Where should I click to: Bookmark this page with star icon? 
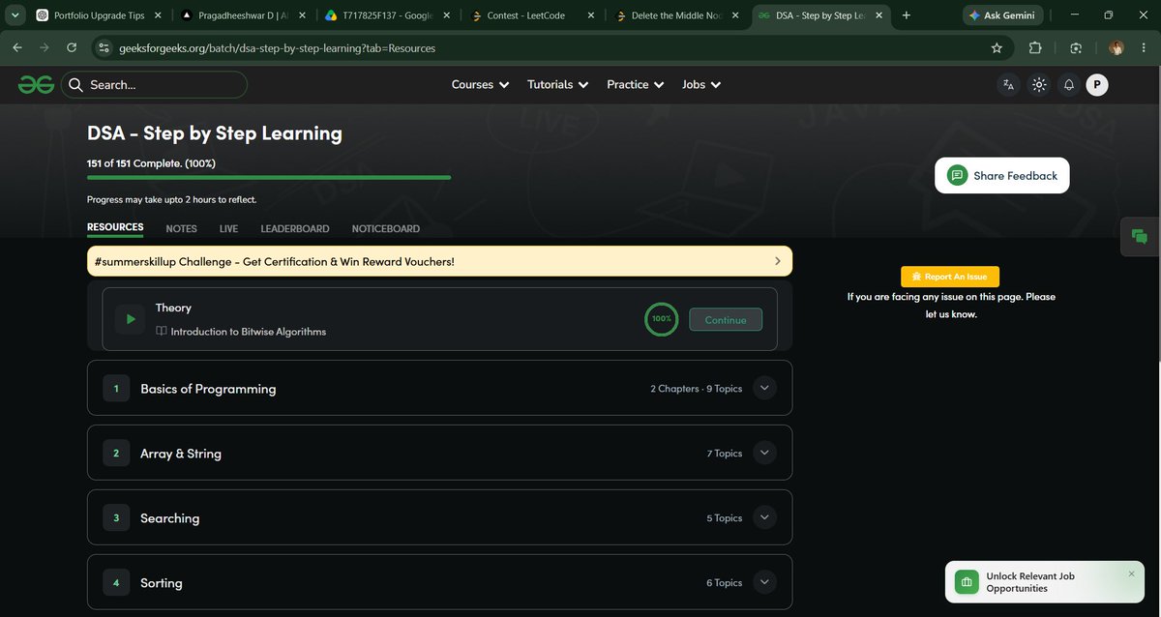point(997,47)
